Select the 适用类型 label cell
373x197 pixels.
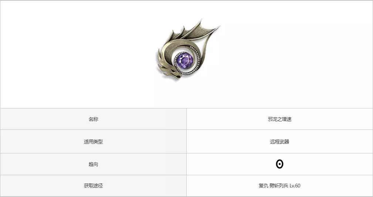click(93, 142)
